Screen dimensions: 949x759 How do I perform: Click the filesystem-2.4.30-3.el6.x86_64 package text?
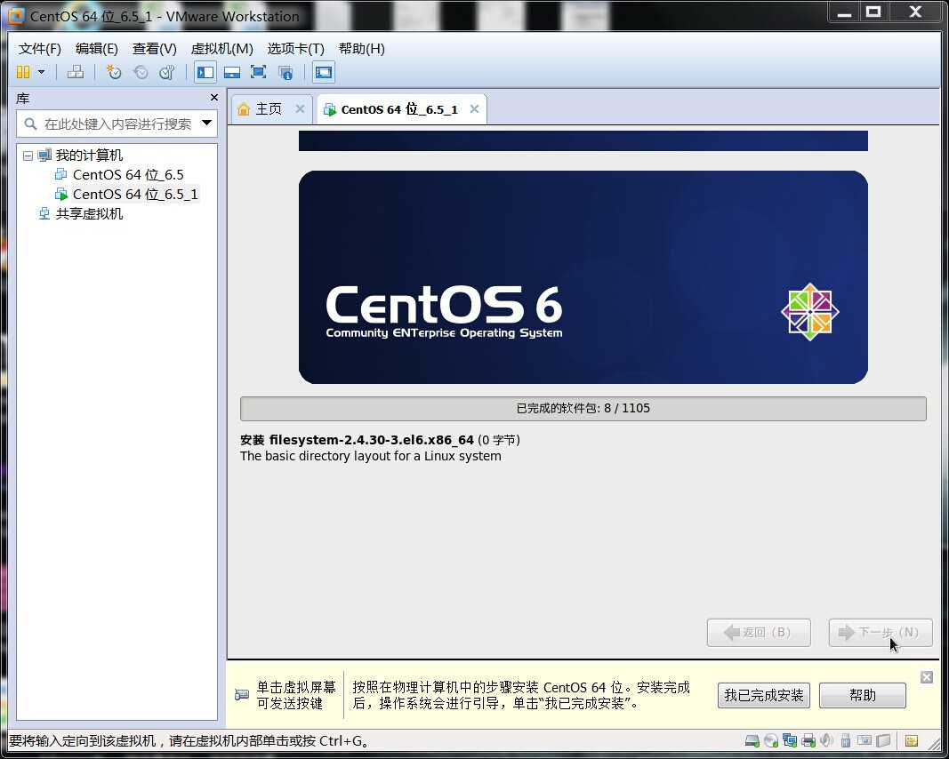pyautogui.click(x=372, y=440)
